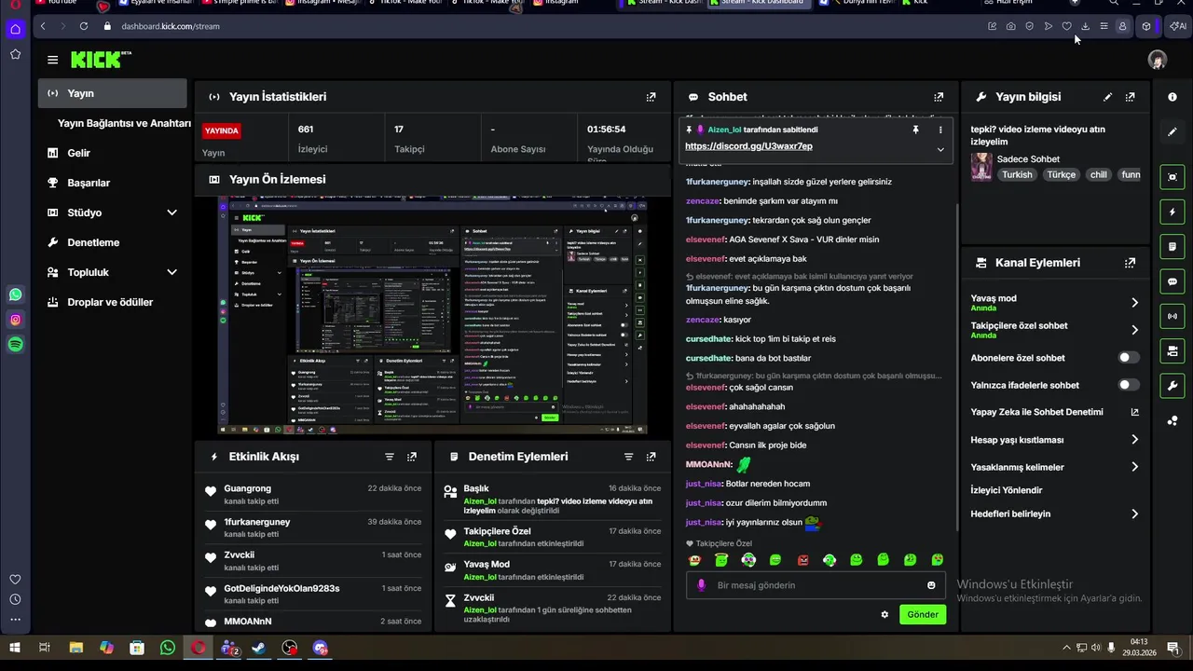Viewport: 1193px width, 671px height.
Task: Open Droplar ve ödüller page
Action: coord(110,302)
